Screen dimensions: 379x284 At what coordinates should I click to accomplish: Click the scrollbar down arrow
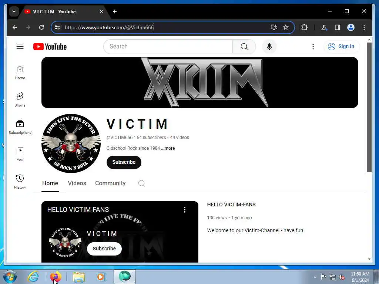[x=369, y=259]
